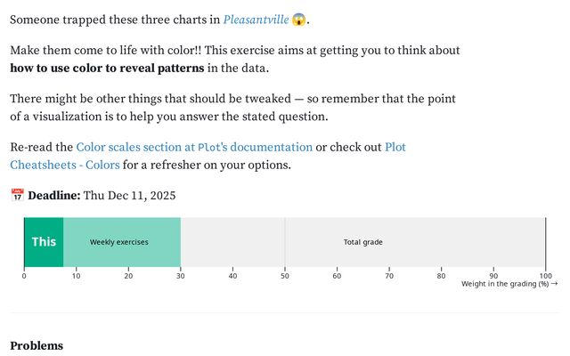The width and height of the screenshot is (570, 356).
Task: Click the calendar emoji beside Deadline
Action: pos(17,196)
